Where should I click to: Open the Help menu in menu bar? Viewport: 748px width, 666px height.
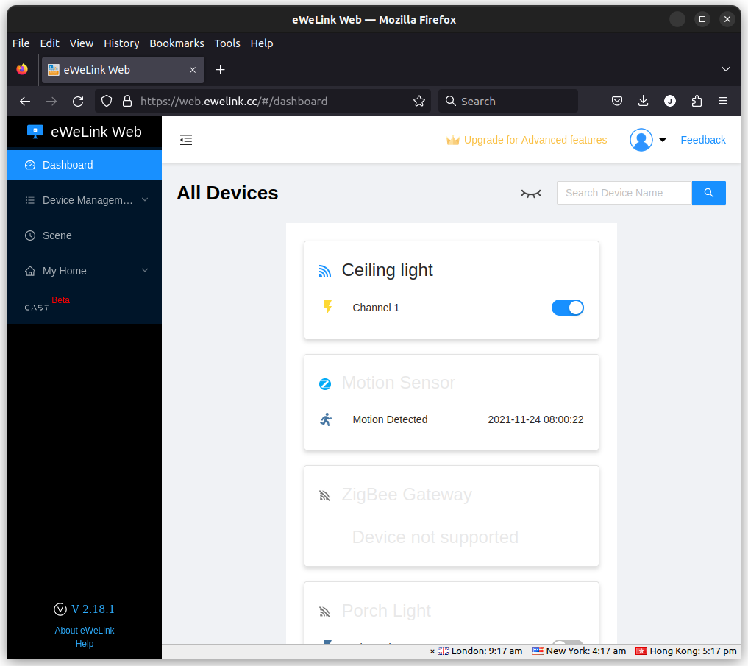tap(262, 43)
